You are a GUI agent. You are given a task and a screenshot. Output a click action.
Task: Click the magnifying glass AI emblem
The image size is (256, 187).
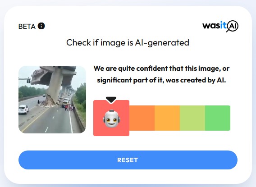(x=232, y=26)
